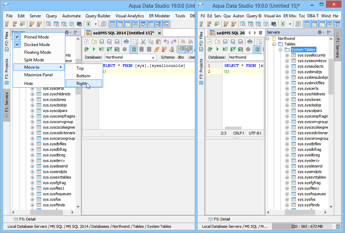Image resolution: width=345 pixels, height=233 pixels.
Task: Select sys.sysfiles1 in left Servers tree
Action: [x=54, y=188]
